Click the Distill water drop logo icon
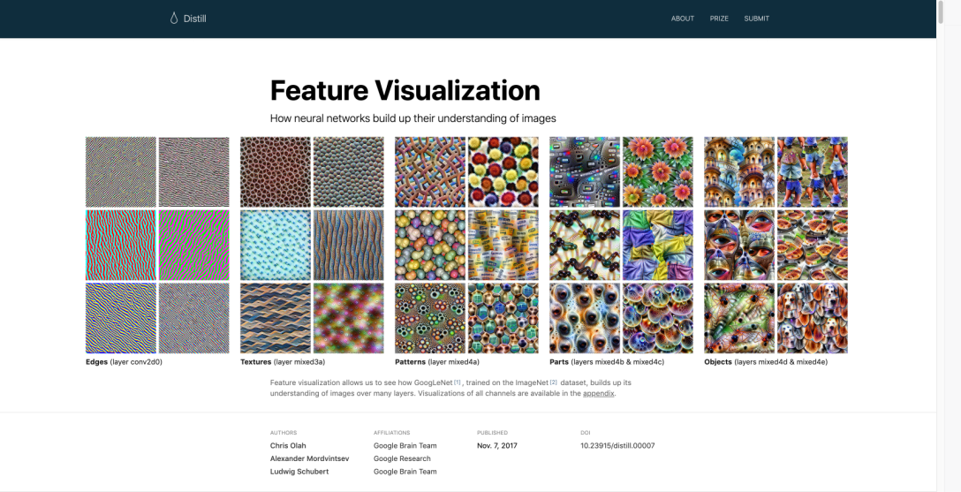Screen dimensions: 961x492 click(174, 19)
